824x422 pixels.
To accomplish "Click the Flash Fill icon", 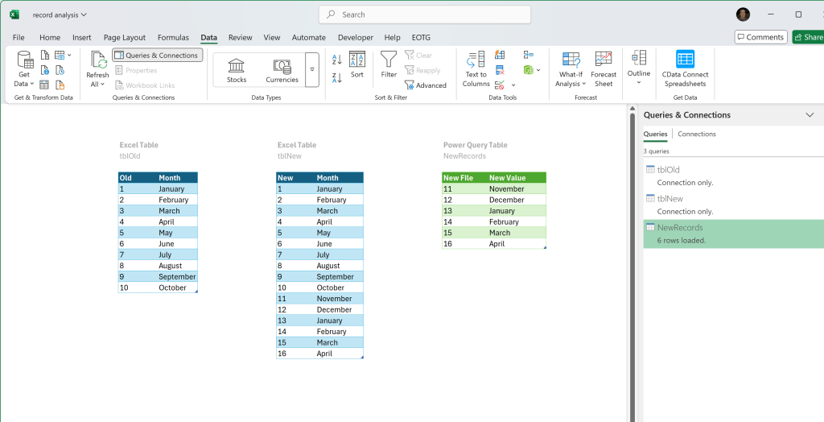I will pos(500,55).
